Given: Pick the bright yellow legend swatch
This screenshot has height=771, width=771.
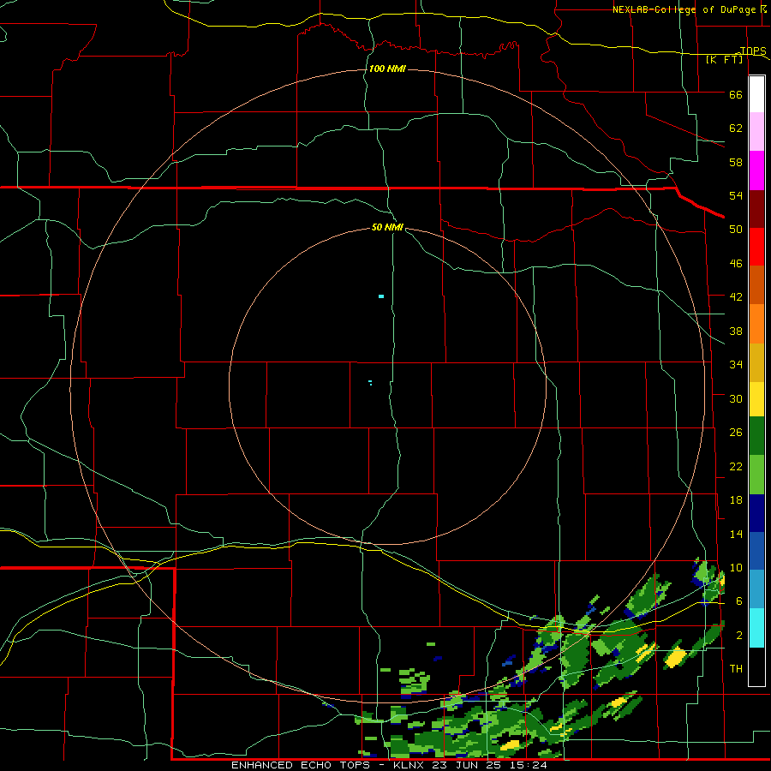Looking at the screenshot, I should coord(756,399).
